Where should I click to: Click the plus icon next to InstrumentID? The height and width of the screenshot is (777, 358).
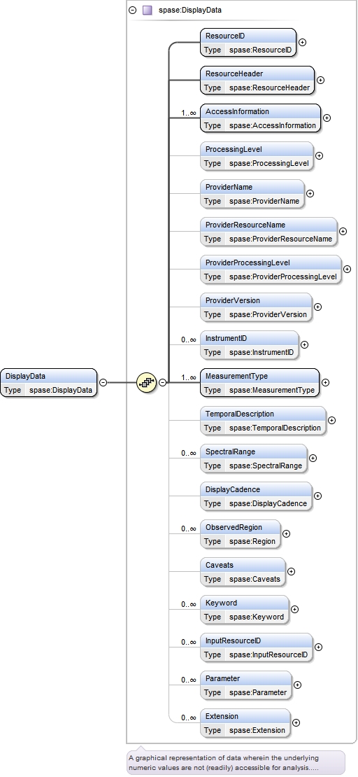click(305, 345)
